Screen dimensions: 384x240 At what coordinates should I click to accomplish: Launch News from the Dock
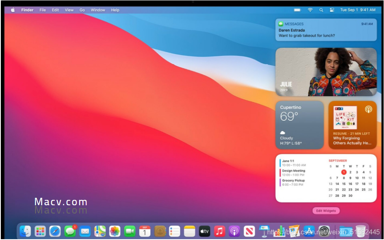pyautogui.click(x=249, y=231)
